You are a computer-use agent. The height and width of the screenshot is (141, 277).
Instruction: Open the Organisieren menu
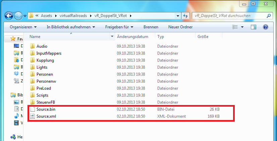click(x=23, y=27)
